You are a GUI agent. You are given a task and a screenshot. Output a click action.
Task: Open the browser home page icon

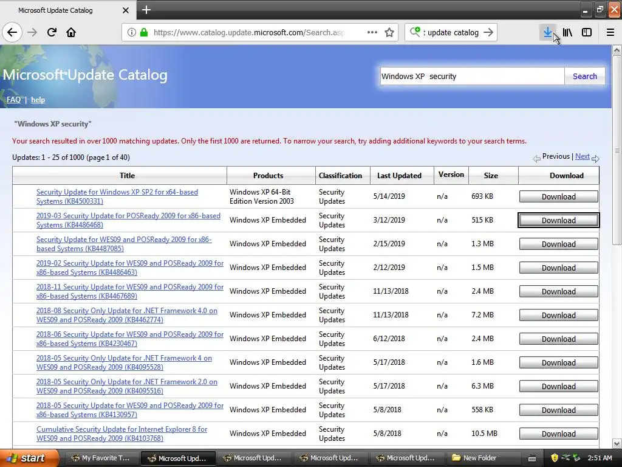pos(71,32)
